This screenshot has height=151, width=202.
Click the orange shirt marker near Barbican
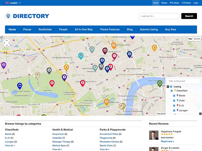154,48
